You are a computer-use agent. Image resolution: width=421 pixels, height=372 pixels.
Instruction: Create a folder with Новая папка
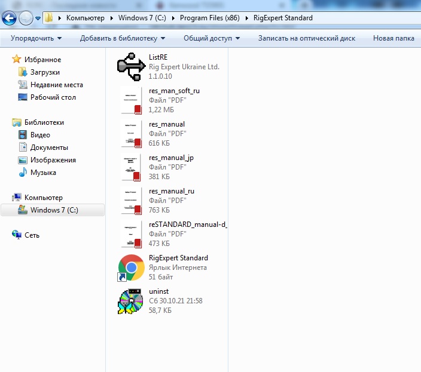[x=393, y=38]
